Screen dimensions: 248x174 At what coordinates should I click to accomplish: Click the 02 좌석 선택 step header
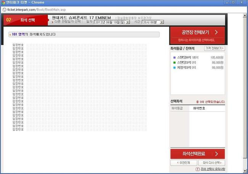[26, 20]
